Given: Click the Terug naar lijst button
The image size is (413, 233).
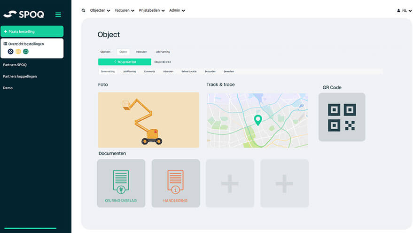Looking at the screenshot, I should click(125, 62).
